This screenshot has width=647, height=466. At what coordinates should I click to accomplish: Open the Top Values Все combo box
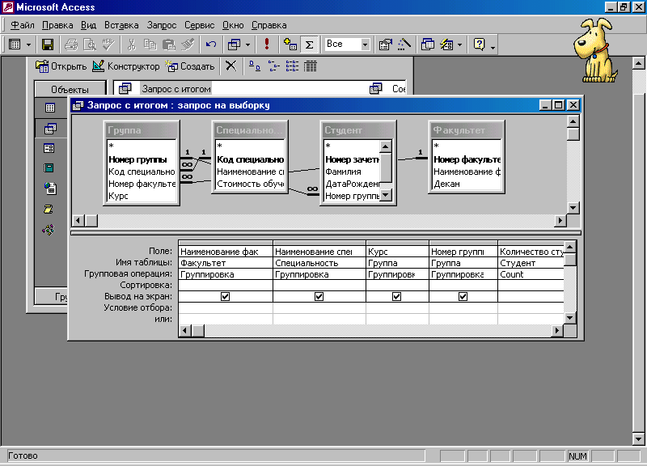(x=347, y=44)
